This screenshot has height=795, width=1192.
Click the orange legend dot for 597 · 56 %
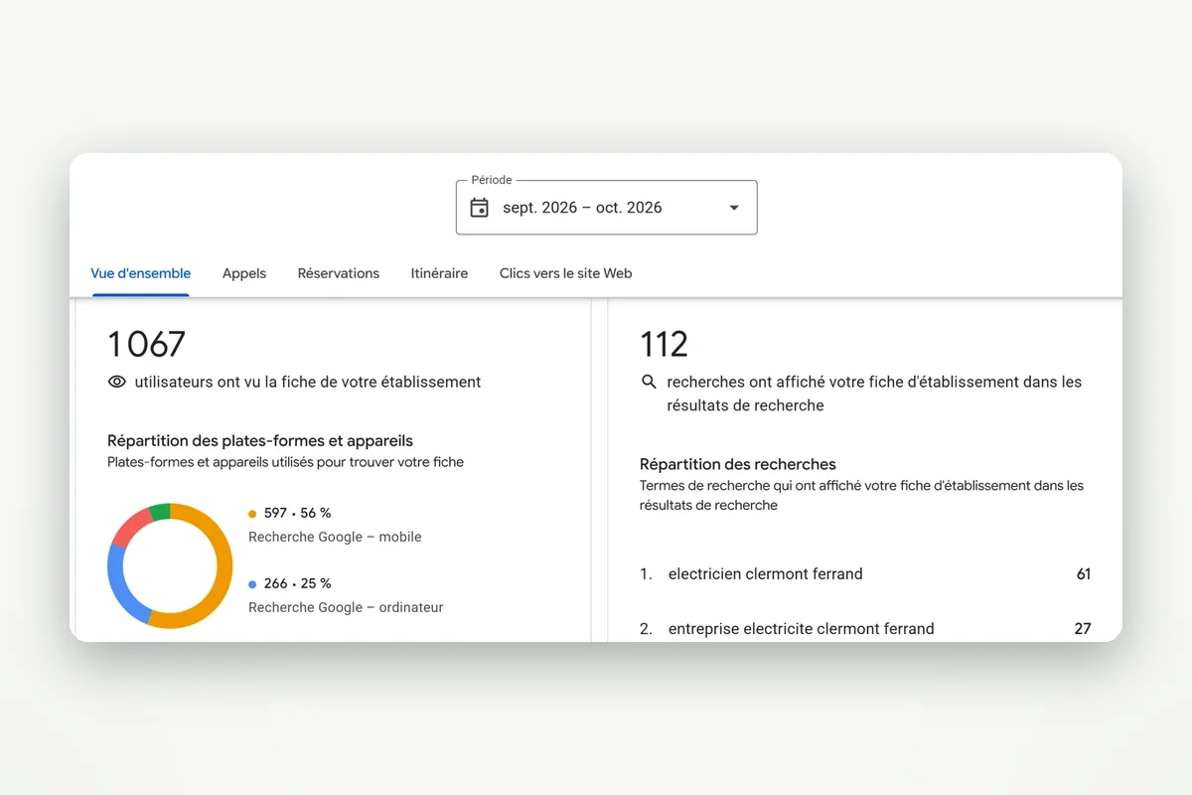252,514
